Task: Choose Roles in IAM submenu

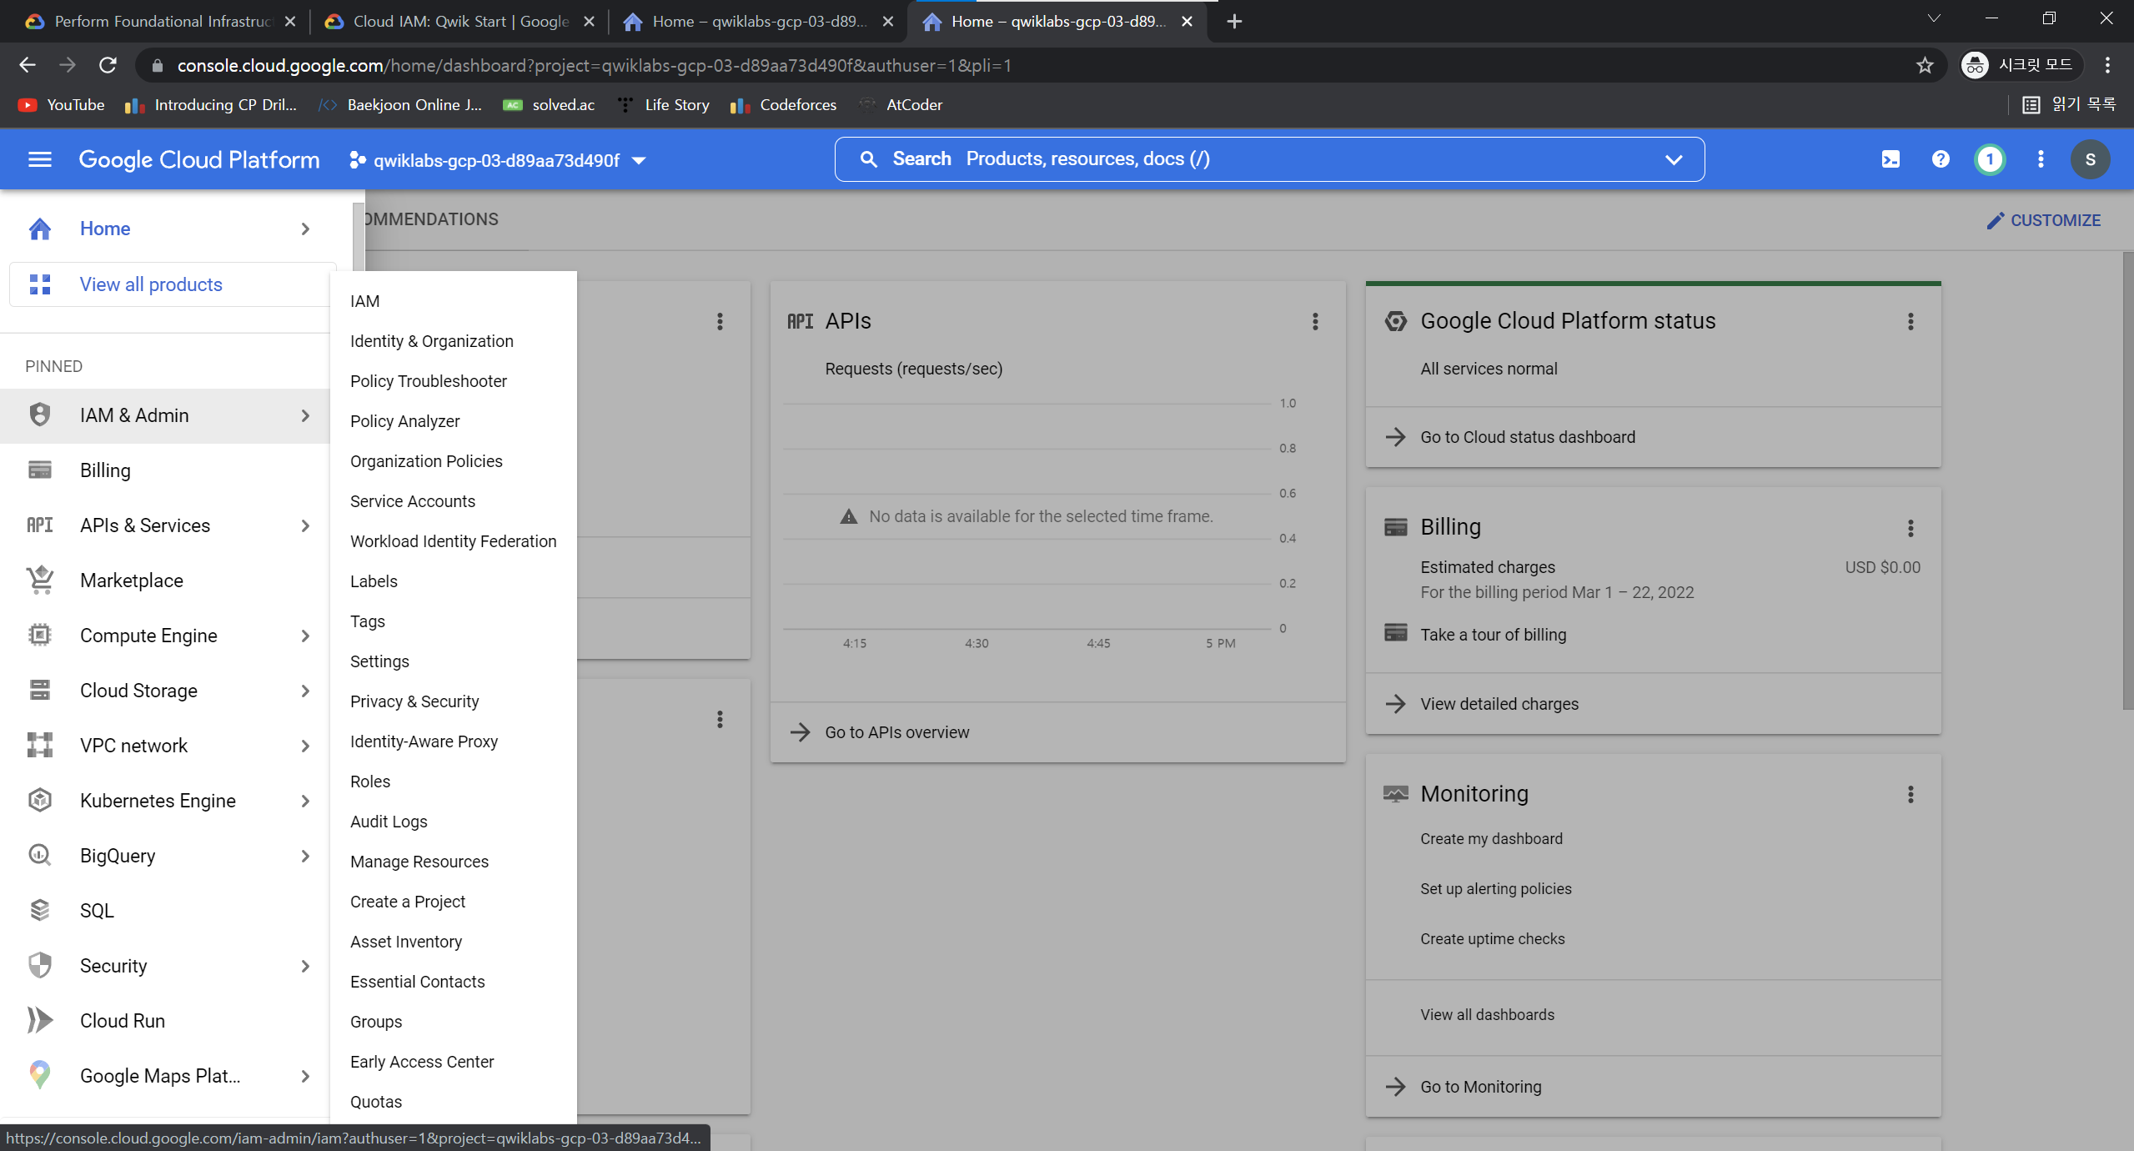Action: [369, 782]
